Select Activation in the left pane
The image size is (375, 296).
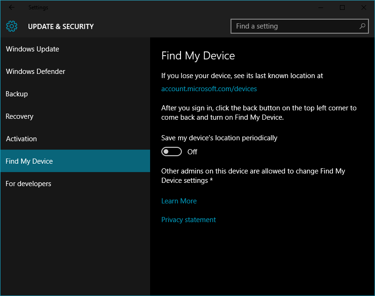point(21,139)
